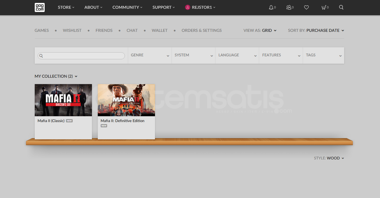The width and height of the screenshot is (380, 198).
Task: Click the REJSTOR1 avatar icon
Action: coord(188,7)
